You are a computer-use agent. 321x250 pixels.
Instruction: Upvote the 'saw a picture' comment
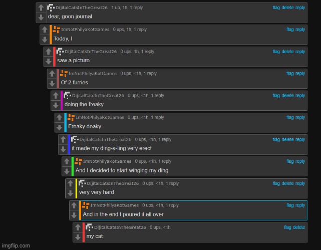click(48, 52)
